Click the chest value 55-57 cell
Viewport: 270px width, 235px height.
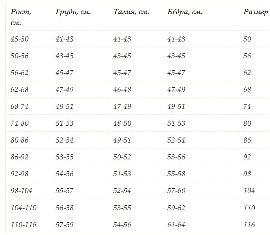coord(65,191)
